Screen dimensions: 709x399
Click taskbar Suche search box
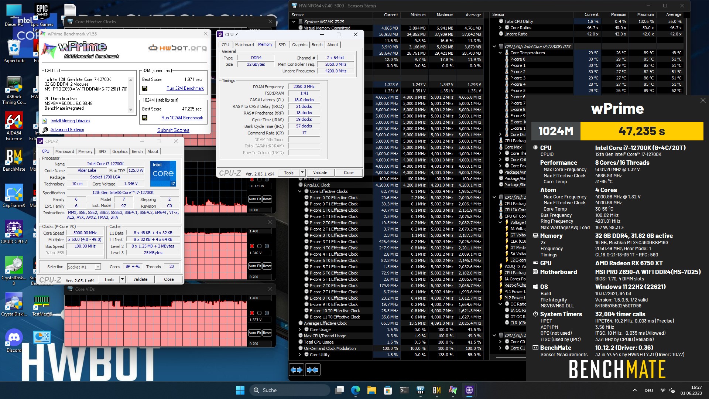tap(290, 390)
